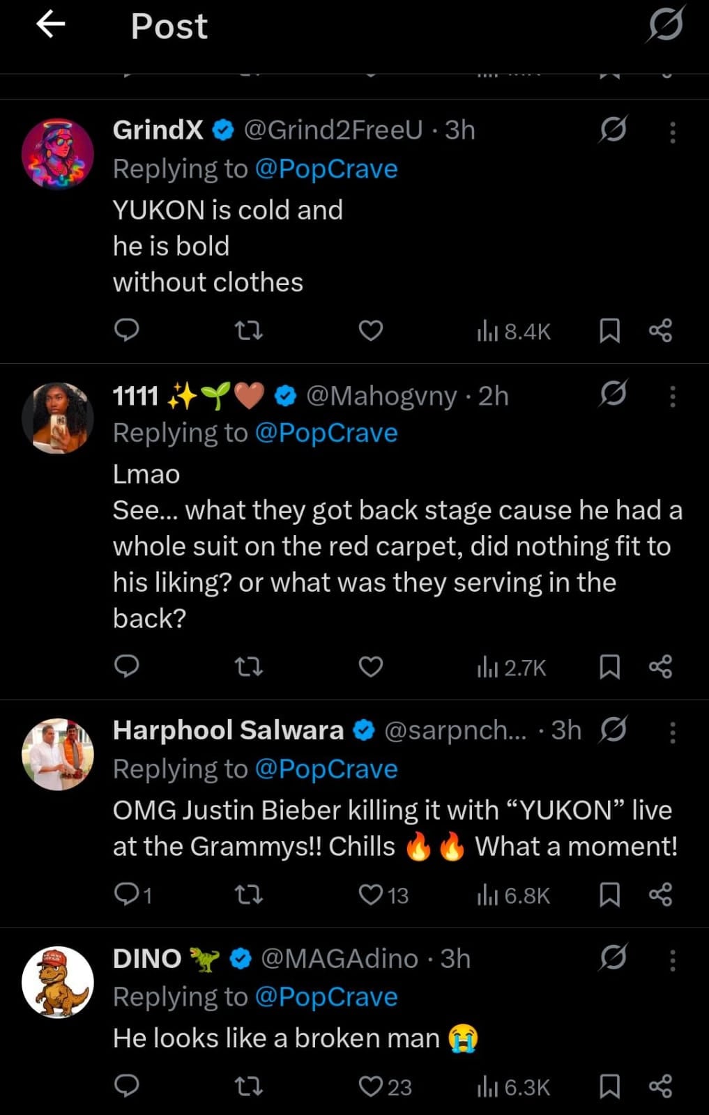The height and width of the screenshot is (1115, 709).
Task: Share the DINO broken man post
Action: coord(660,1086)
